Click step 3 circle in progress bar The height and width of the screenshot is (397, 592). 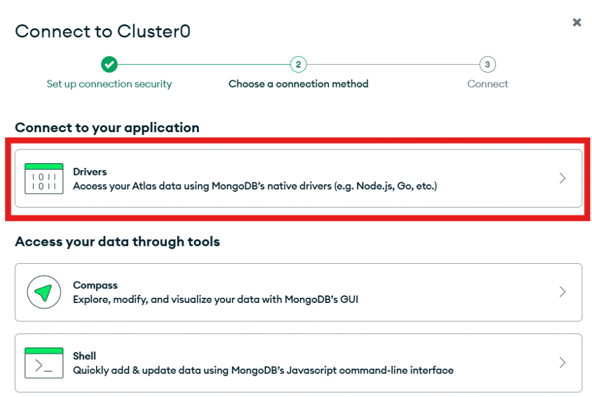(487, 65)
